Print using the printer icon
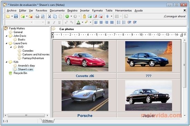This screenshot has width=190, height=126. coord(37,16)
